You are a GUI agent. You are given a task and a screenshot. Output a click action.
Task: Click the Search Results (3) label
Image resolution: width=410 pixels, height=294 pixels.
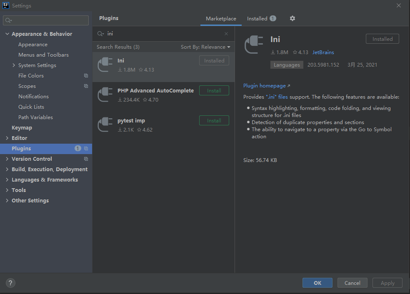pos(118,47)
